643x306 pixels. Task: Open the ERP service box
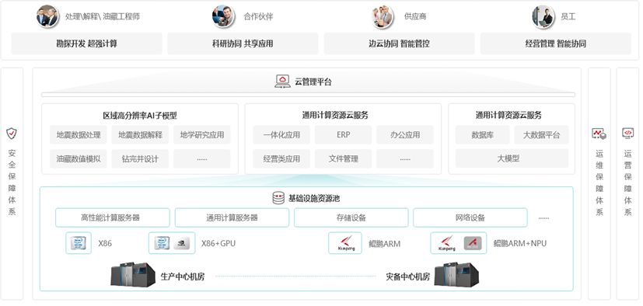coord(343,135)
